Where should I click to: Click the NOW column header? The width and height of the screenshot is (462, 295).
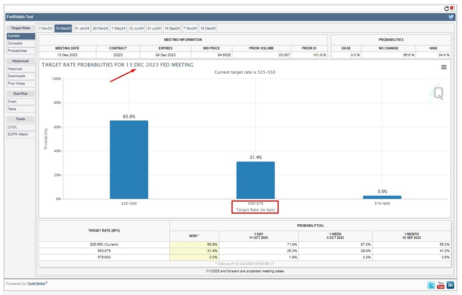pos(194,236)
